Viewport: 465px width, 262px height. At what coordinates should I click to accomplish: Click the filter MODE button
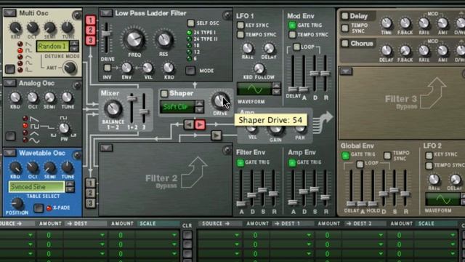(x=190, y=71)
